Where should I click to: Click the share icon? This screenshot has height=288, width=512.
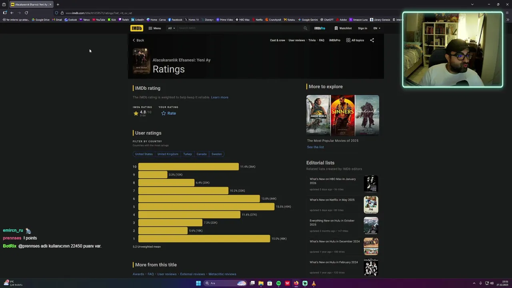tap(372, 40)
